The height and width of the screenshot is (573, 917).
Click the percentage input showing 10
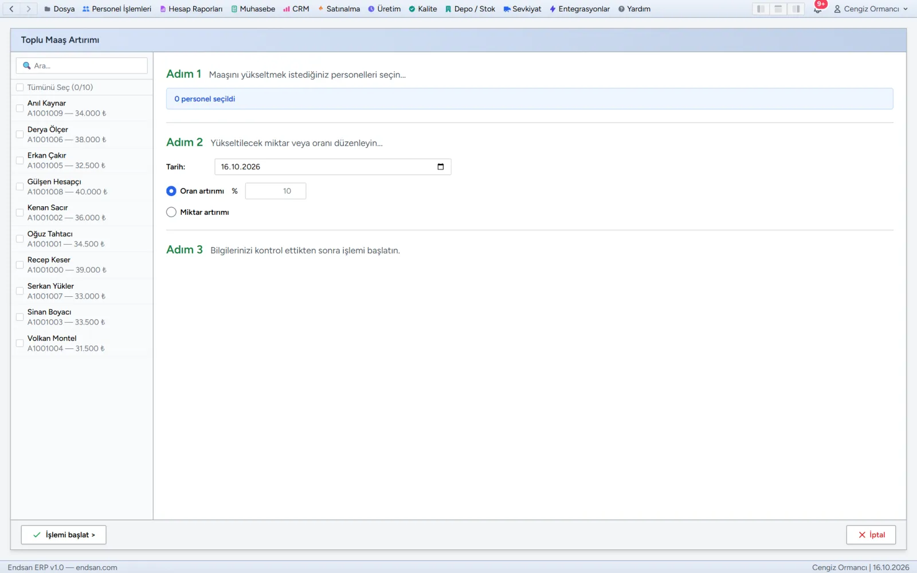tap(276, 191)
